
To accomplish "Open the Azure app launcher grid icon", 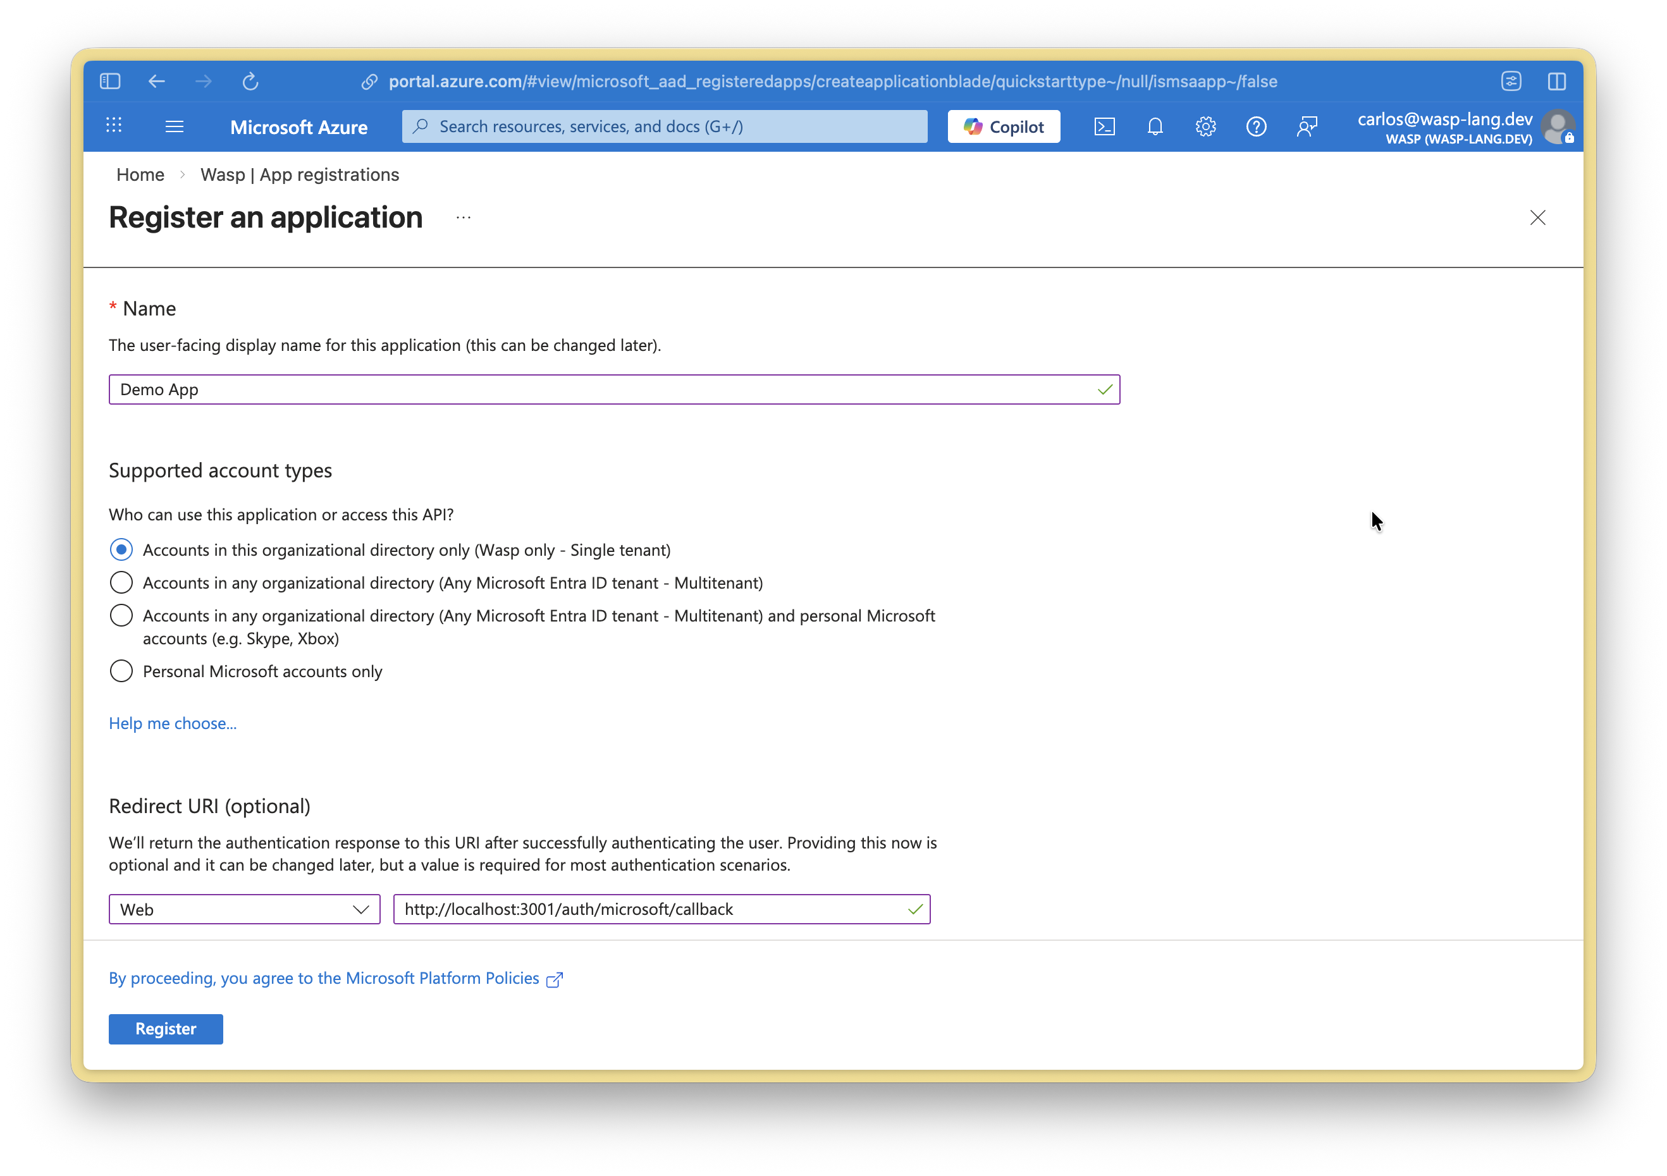I will tap(114, 126).
